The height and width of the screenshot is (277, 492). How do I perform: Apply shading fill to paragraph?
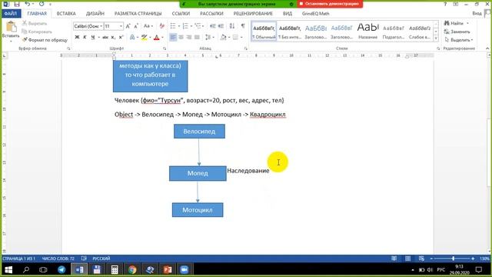pos(224,38)
